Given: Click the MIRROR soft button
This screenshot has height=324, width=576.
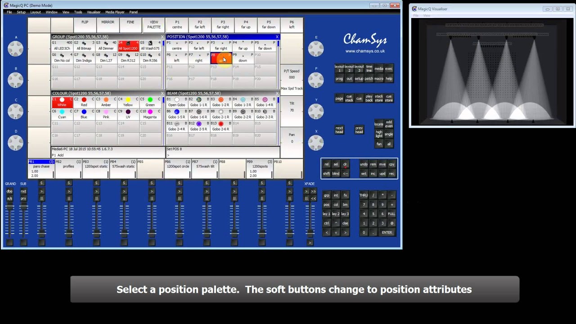Looking at the screenshot, I should point(108,24).
